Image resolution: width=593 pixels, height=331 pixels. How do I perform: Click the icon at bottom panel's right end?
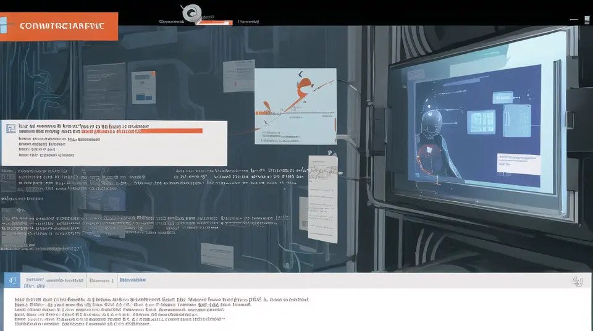coord(578,282)
